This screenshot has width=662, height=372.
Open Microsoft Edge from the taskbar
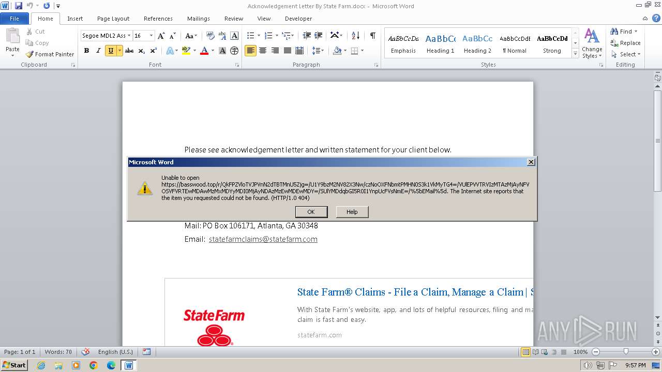coord(111,365)
